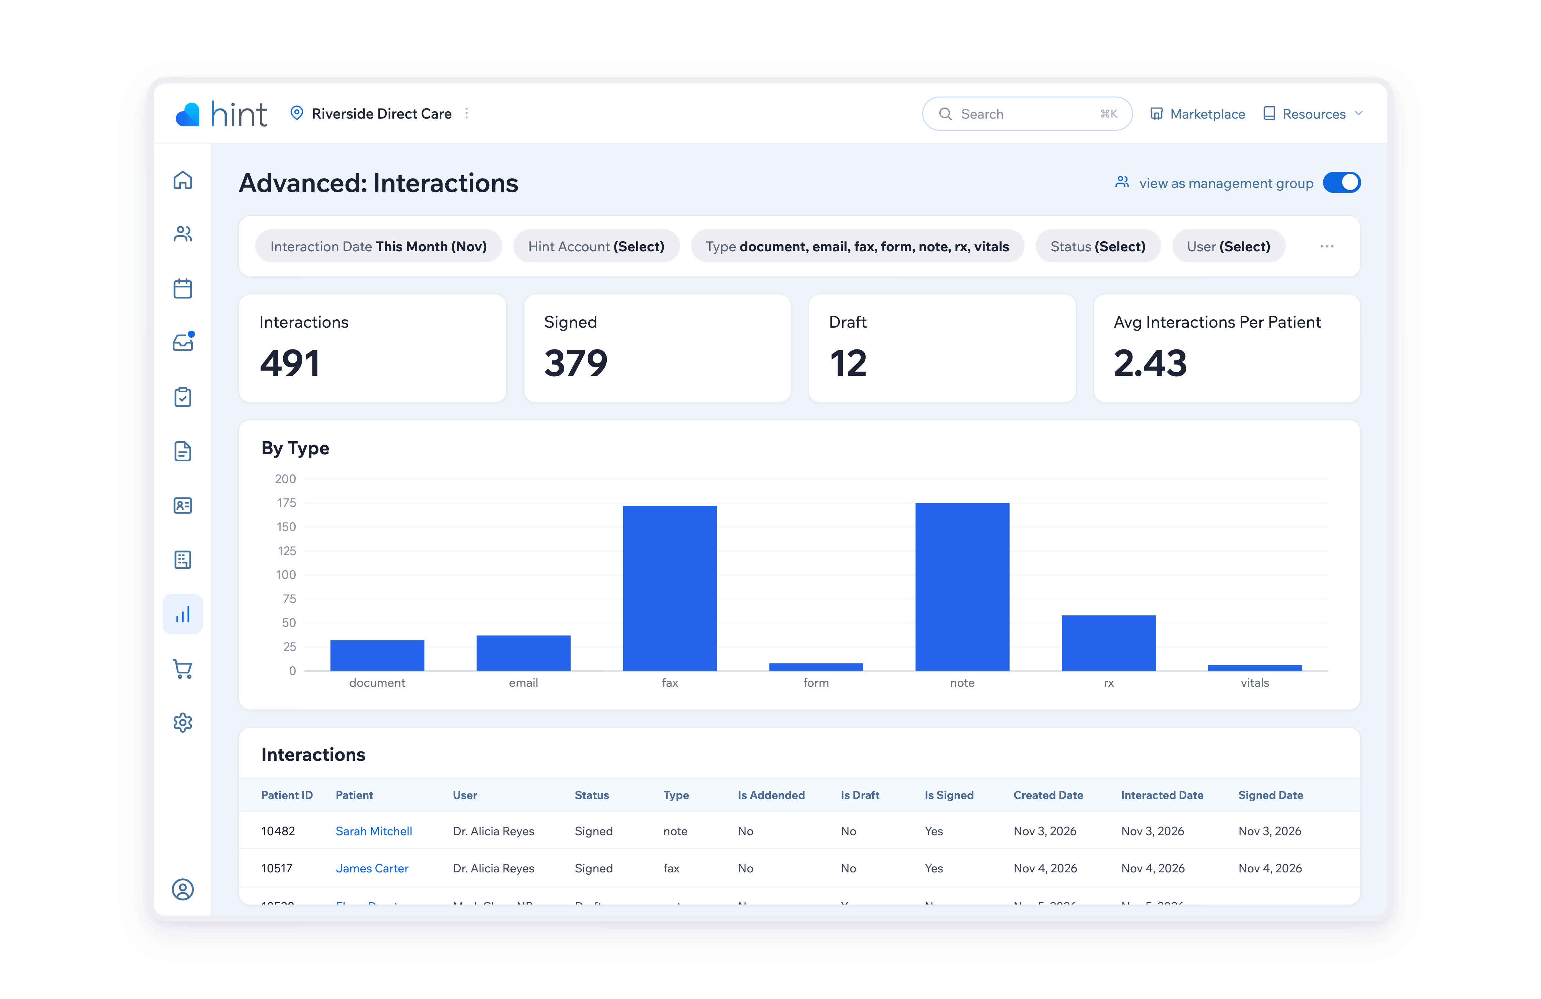Viewport: 1541px width, 999px height.
Task: Open the clipboard check tasks icon
Action: [182, 397]
